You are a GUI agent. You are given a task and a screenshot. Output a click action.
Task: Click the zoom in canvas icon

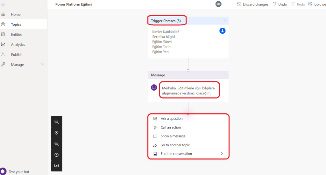pyautogui.click(x=57, y=122)
